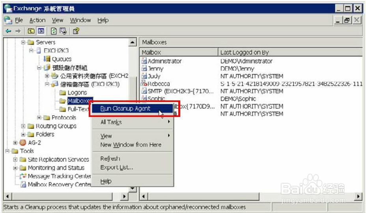Choose Refresh in context menu

tap(133, 159)
